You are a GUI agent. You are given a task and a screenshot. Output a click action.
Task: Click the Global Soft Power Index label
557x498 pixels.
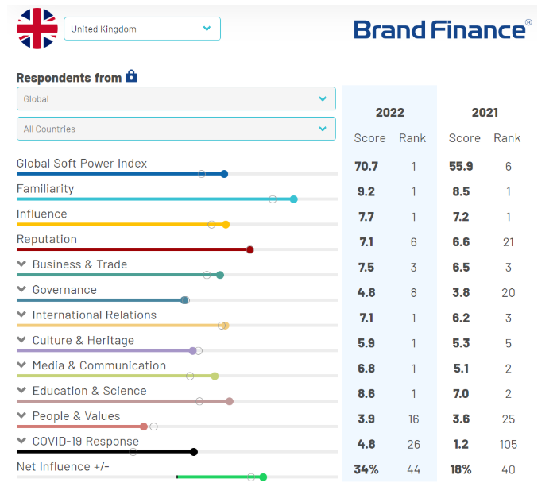[82, 164]
